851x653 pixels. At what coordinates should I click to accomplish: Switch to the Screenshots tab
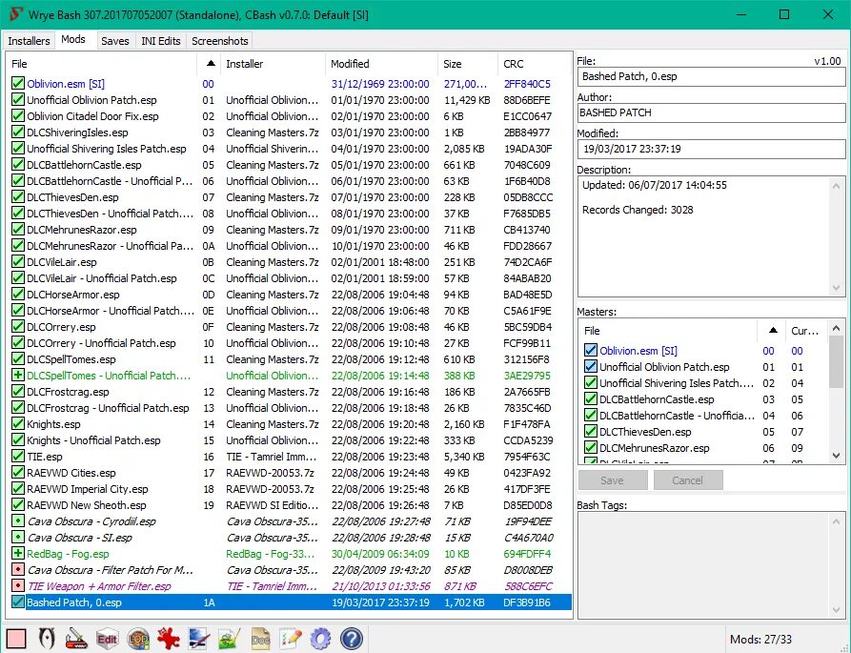(x=220, y=41)
